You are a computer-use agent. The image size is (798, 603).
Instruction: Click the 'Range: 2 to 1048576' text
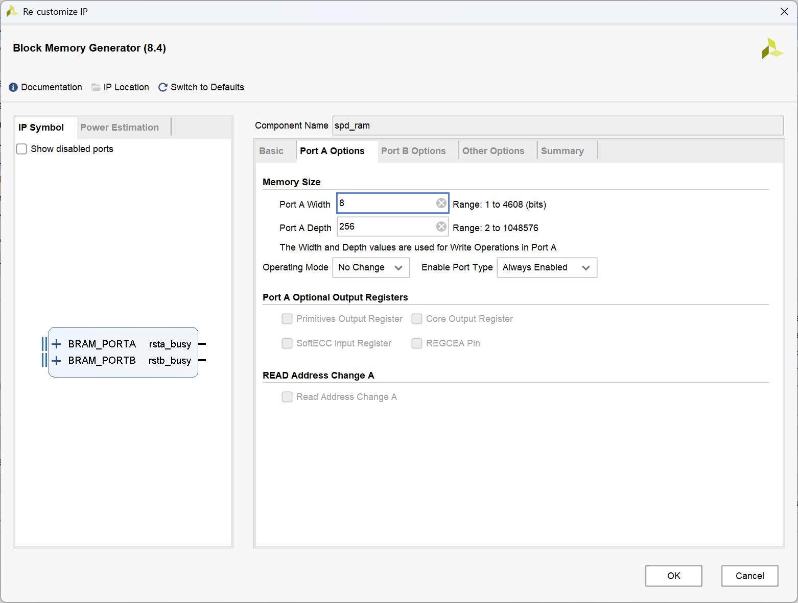click(x=495, y=228)
